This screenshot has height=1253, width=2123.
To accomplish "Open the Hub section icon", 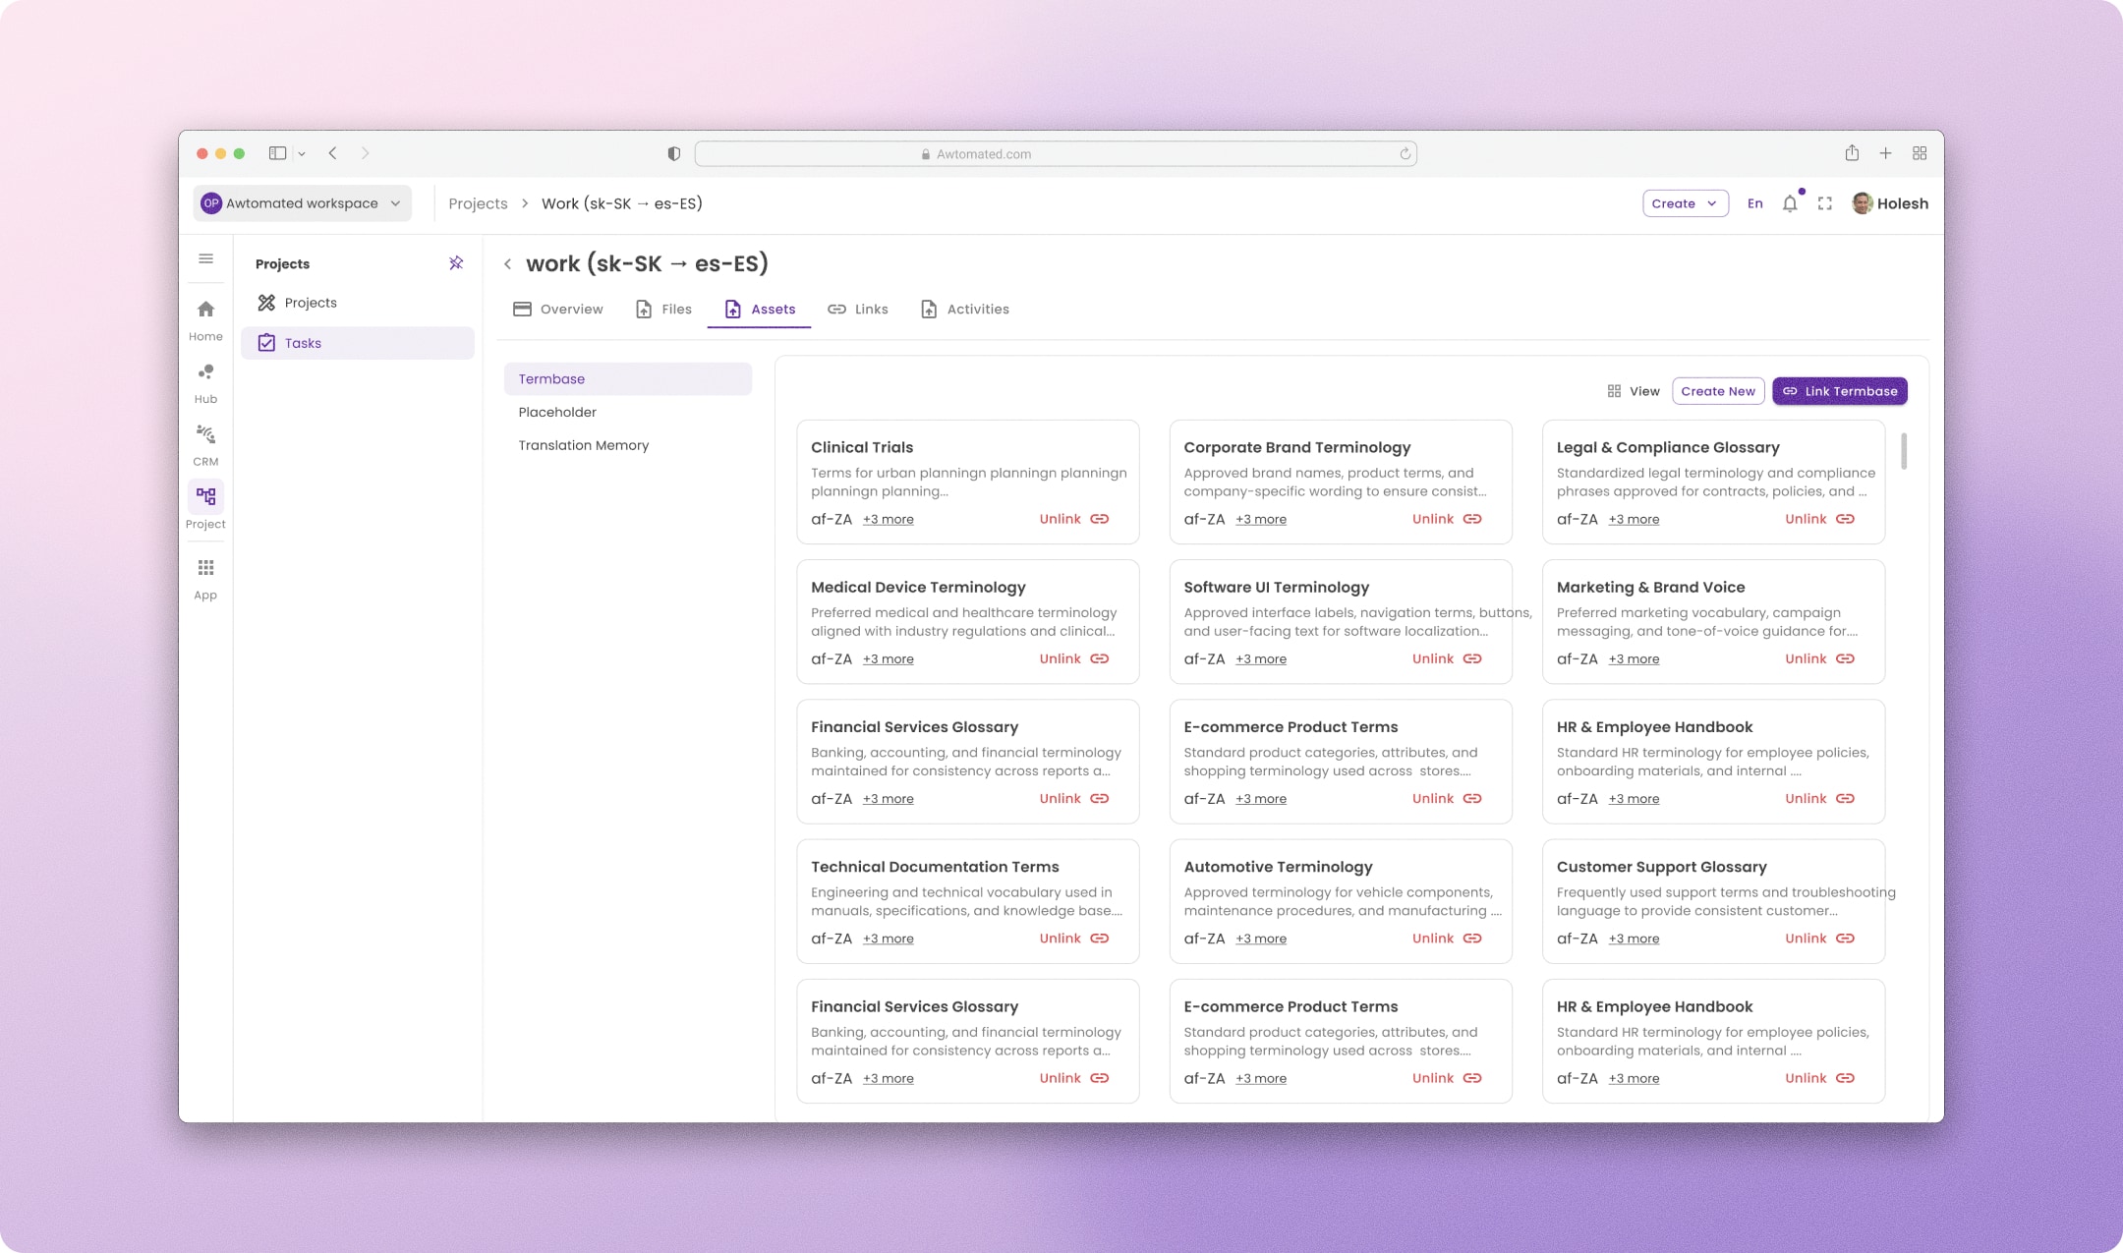I will pyautogui.click(x=205, y=372).
